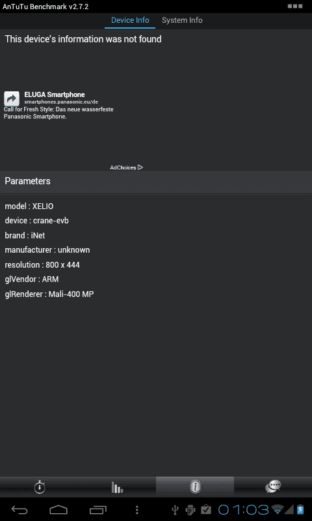Switch to the System Info tab
Viewport: 312px width, 521px height.
(182, 20)
